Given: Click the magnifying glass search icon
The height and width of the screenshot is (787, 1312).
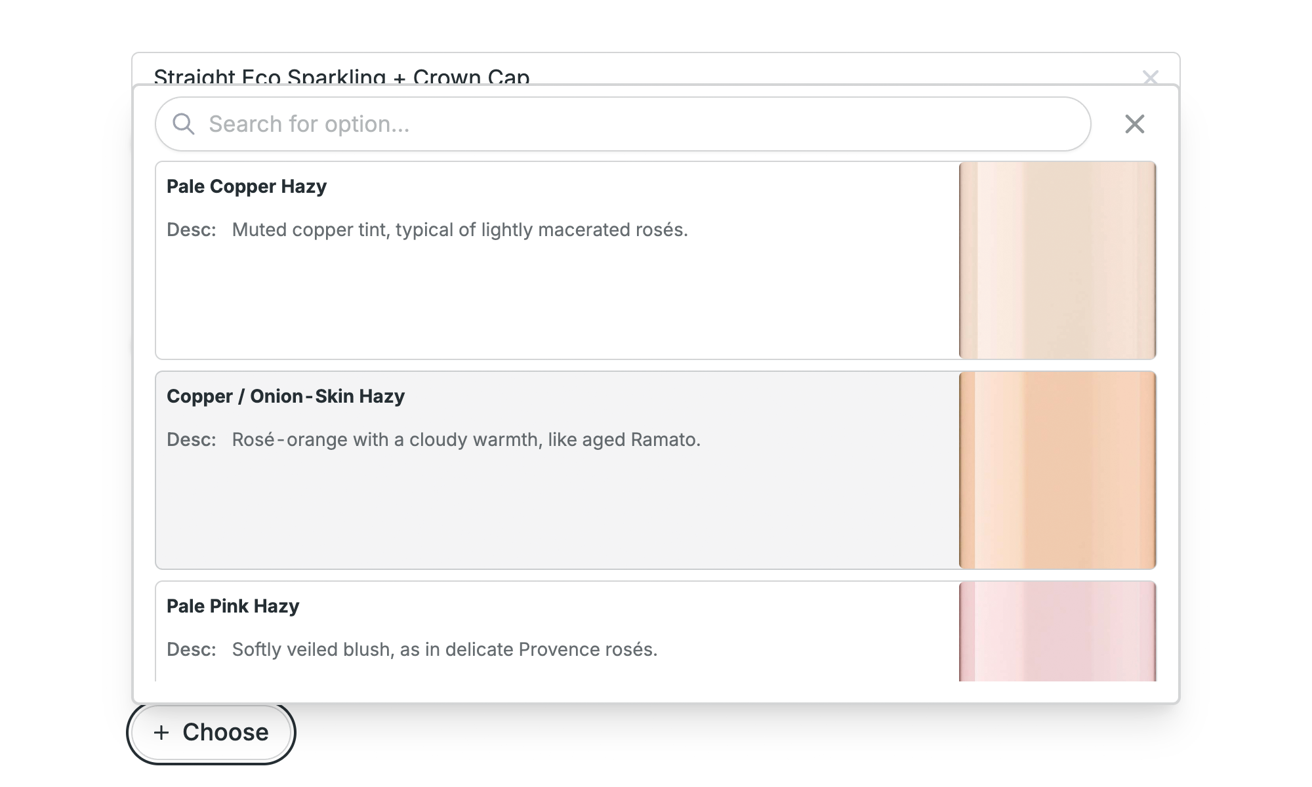Looking at the screenshot, I should tap(184, 124).
